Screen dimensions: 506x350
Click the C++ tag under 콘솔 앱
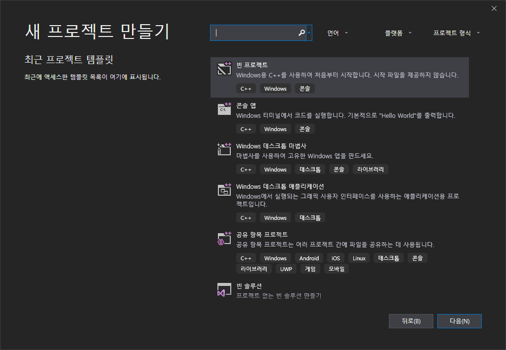pyautogui.click(x=246, y=129)
